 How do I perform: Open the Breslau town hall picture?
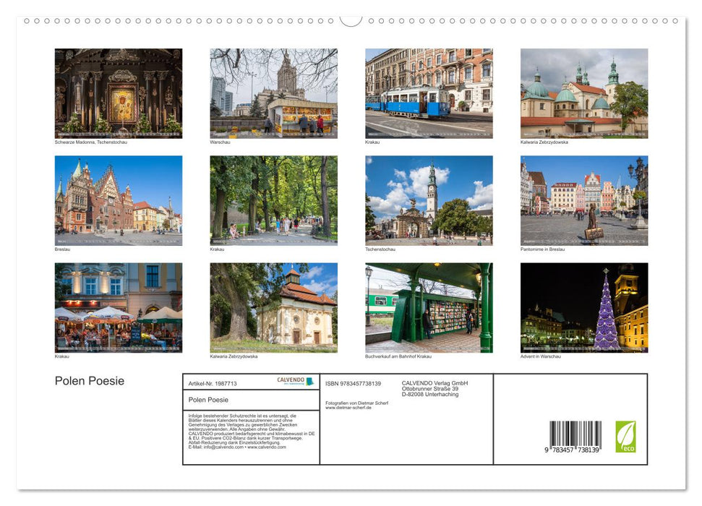[118, 200]
